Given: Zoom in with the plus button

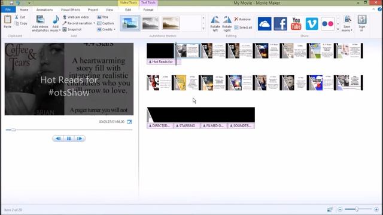Looking at the screenshot, I should click(x=376, y=210).
